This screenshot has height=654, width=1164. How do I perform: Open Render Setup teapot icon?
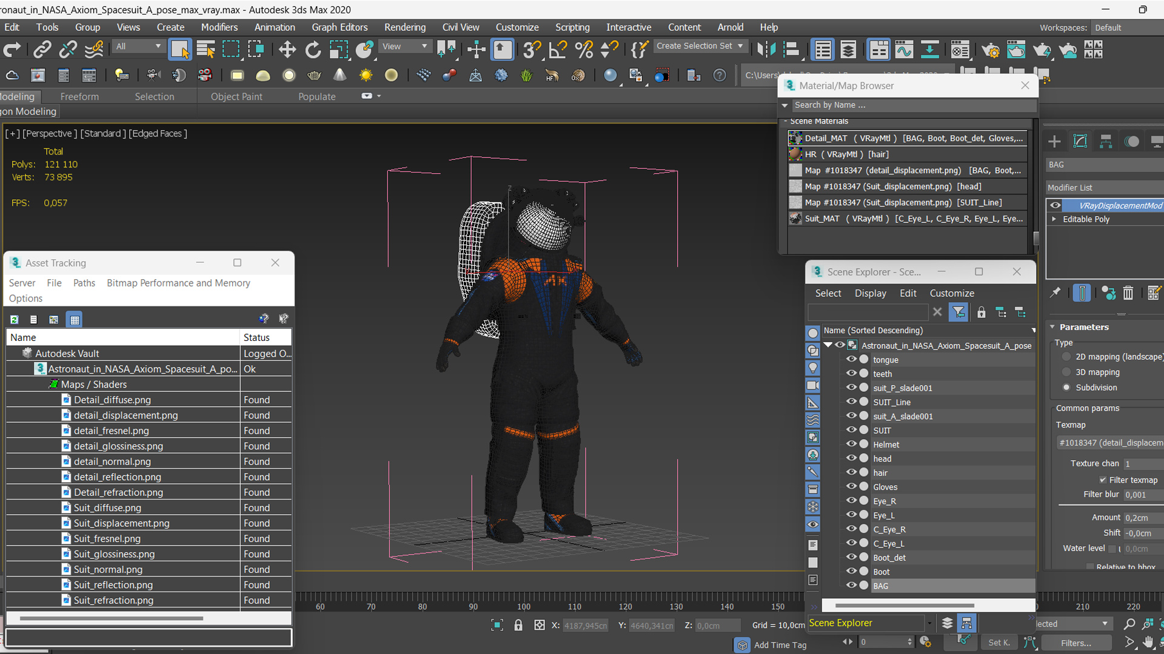click(990, 50)
